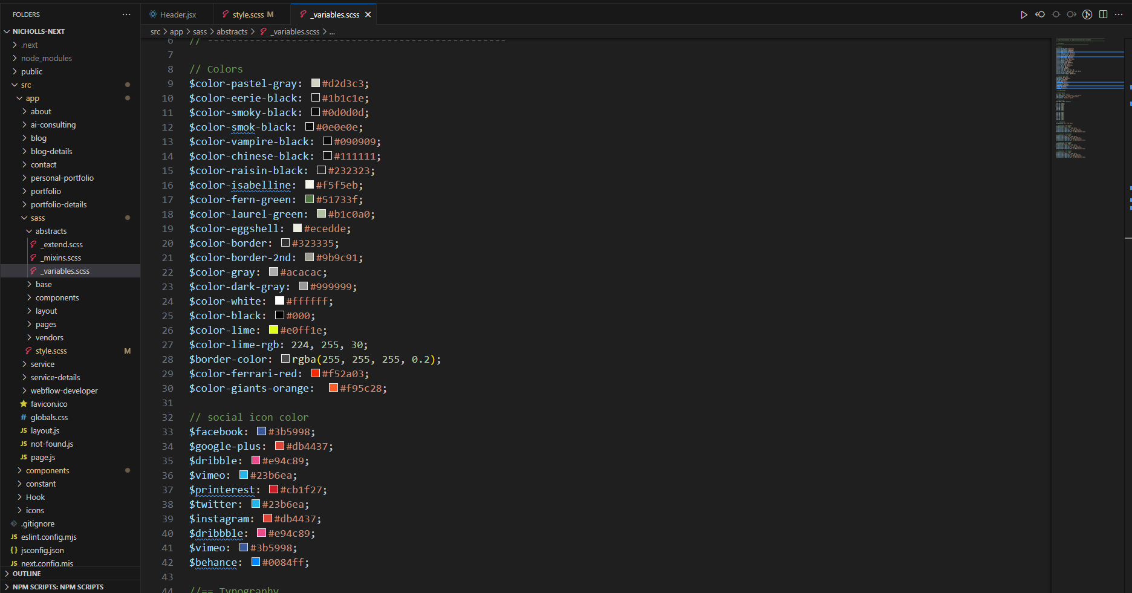Open the color picker for $color-lime swatch

point(273,329)
